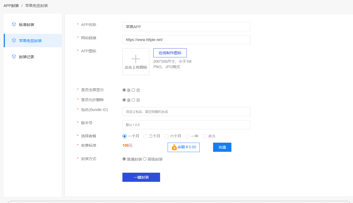Click the 选择套餐 field label
This screenshot has width=353, height=203.
(x=89, y=136)
